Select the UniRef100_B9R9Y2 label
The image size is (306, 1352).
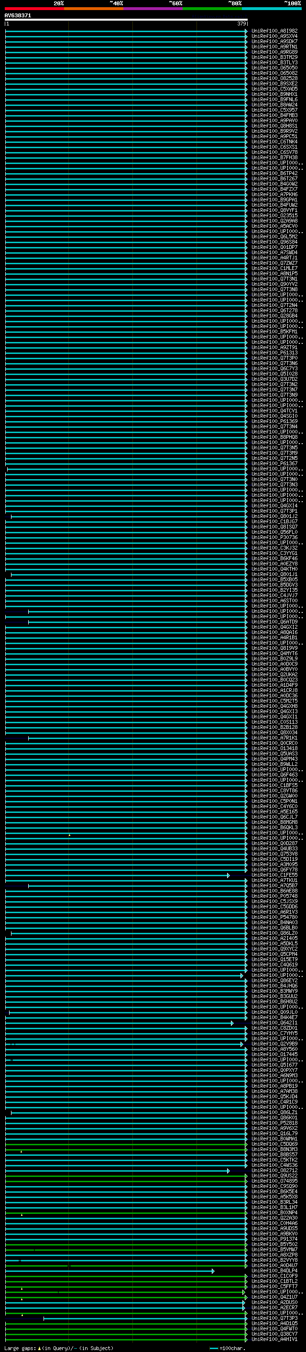click(x=274, y=131)
